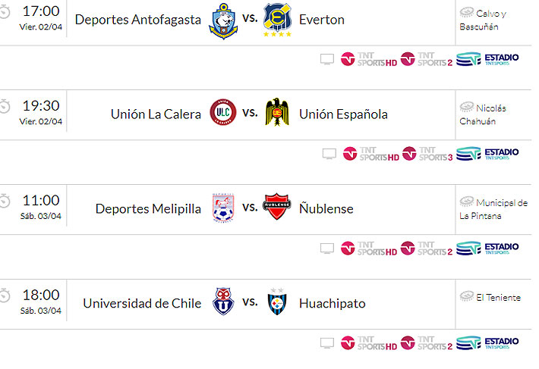This screenshot has width=539, height=369.
Task: Click TNT Sports 2 logo in Huachipato match
Action: click(427, 342)
